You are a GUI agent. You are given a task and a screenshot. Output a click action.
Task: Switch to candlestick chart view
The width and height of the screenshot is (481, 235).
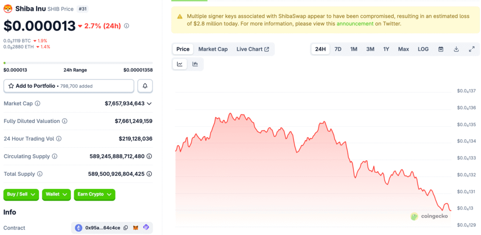point(195,64)
